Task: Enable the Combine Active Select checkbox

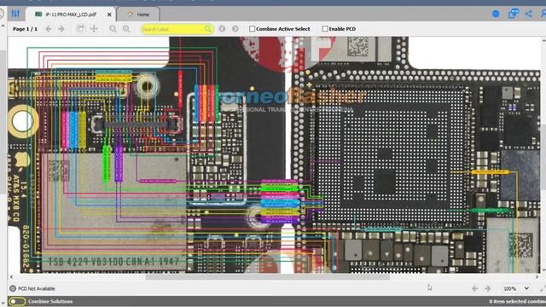Action: coord(252,29)
